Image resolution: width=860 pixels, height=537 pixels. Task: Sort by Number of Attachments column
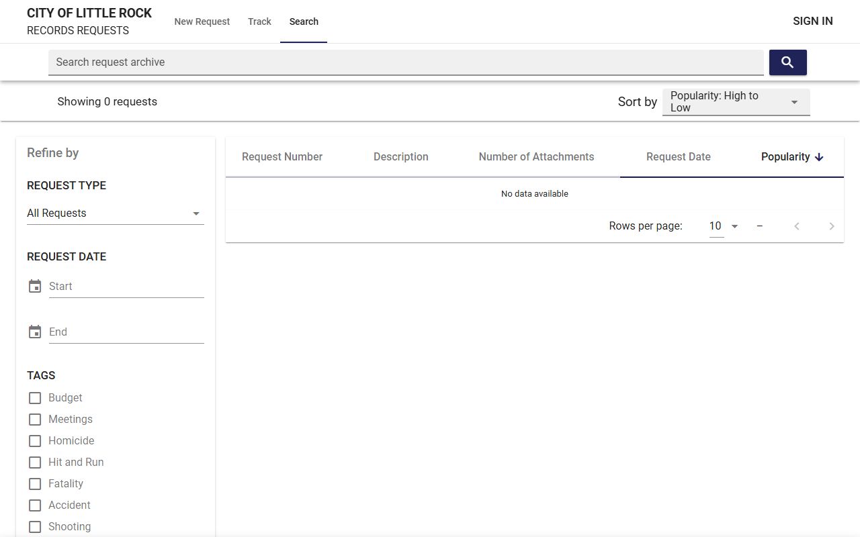536,157
